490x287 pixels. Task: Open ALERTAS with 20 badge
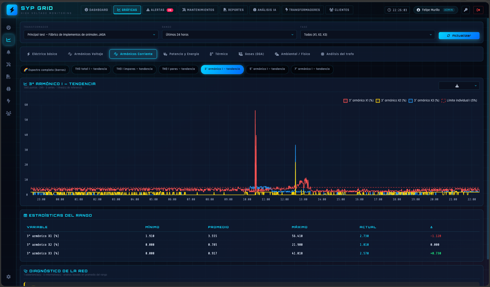[160, 10]
